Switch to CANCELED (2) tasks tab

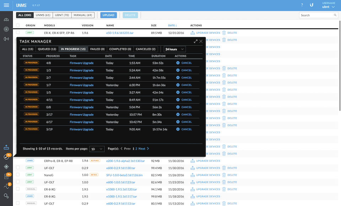point(146,49)
